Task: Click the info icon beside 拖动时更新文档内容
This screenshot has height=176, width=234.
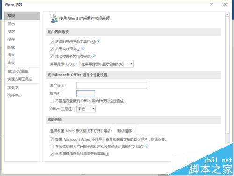Action: point(94,56)
